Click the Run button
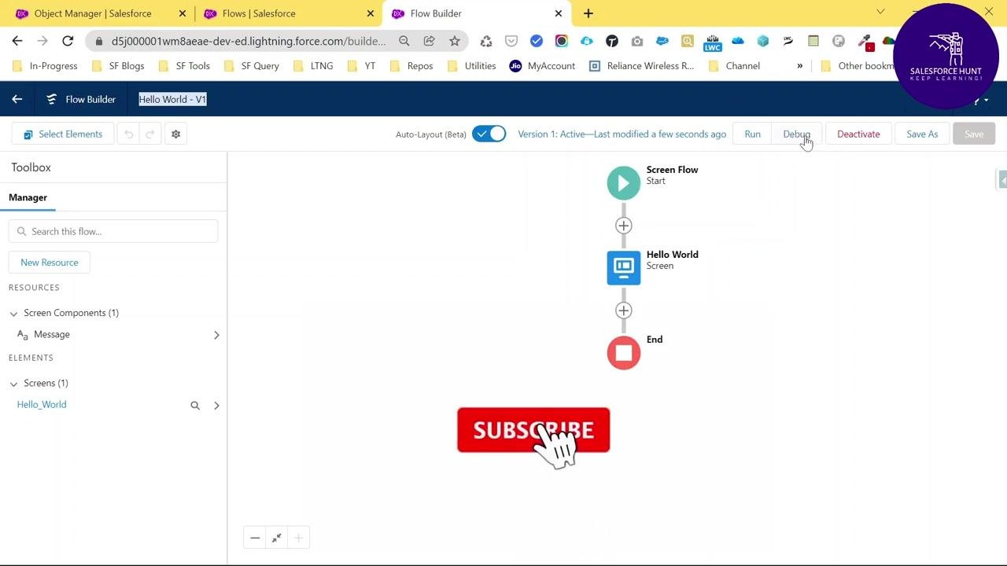Viewport: 1007px width, 566px height. click(752, 134)
